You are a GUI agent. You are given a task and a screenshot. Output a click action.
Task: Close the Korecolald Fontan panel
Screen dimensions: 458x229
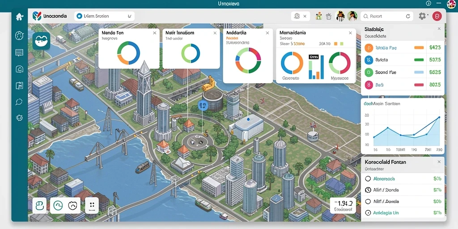[439, 162]
